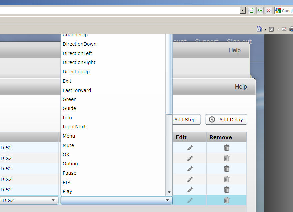Screen dimensions: 293x212
Task: Remove the last highlighted row via trash icon
Action: (x=227, y=200)
